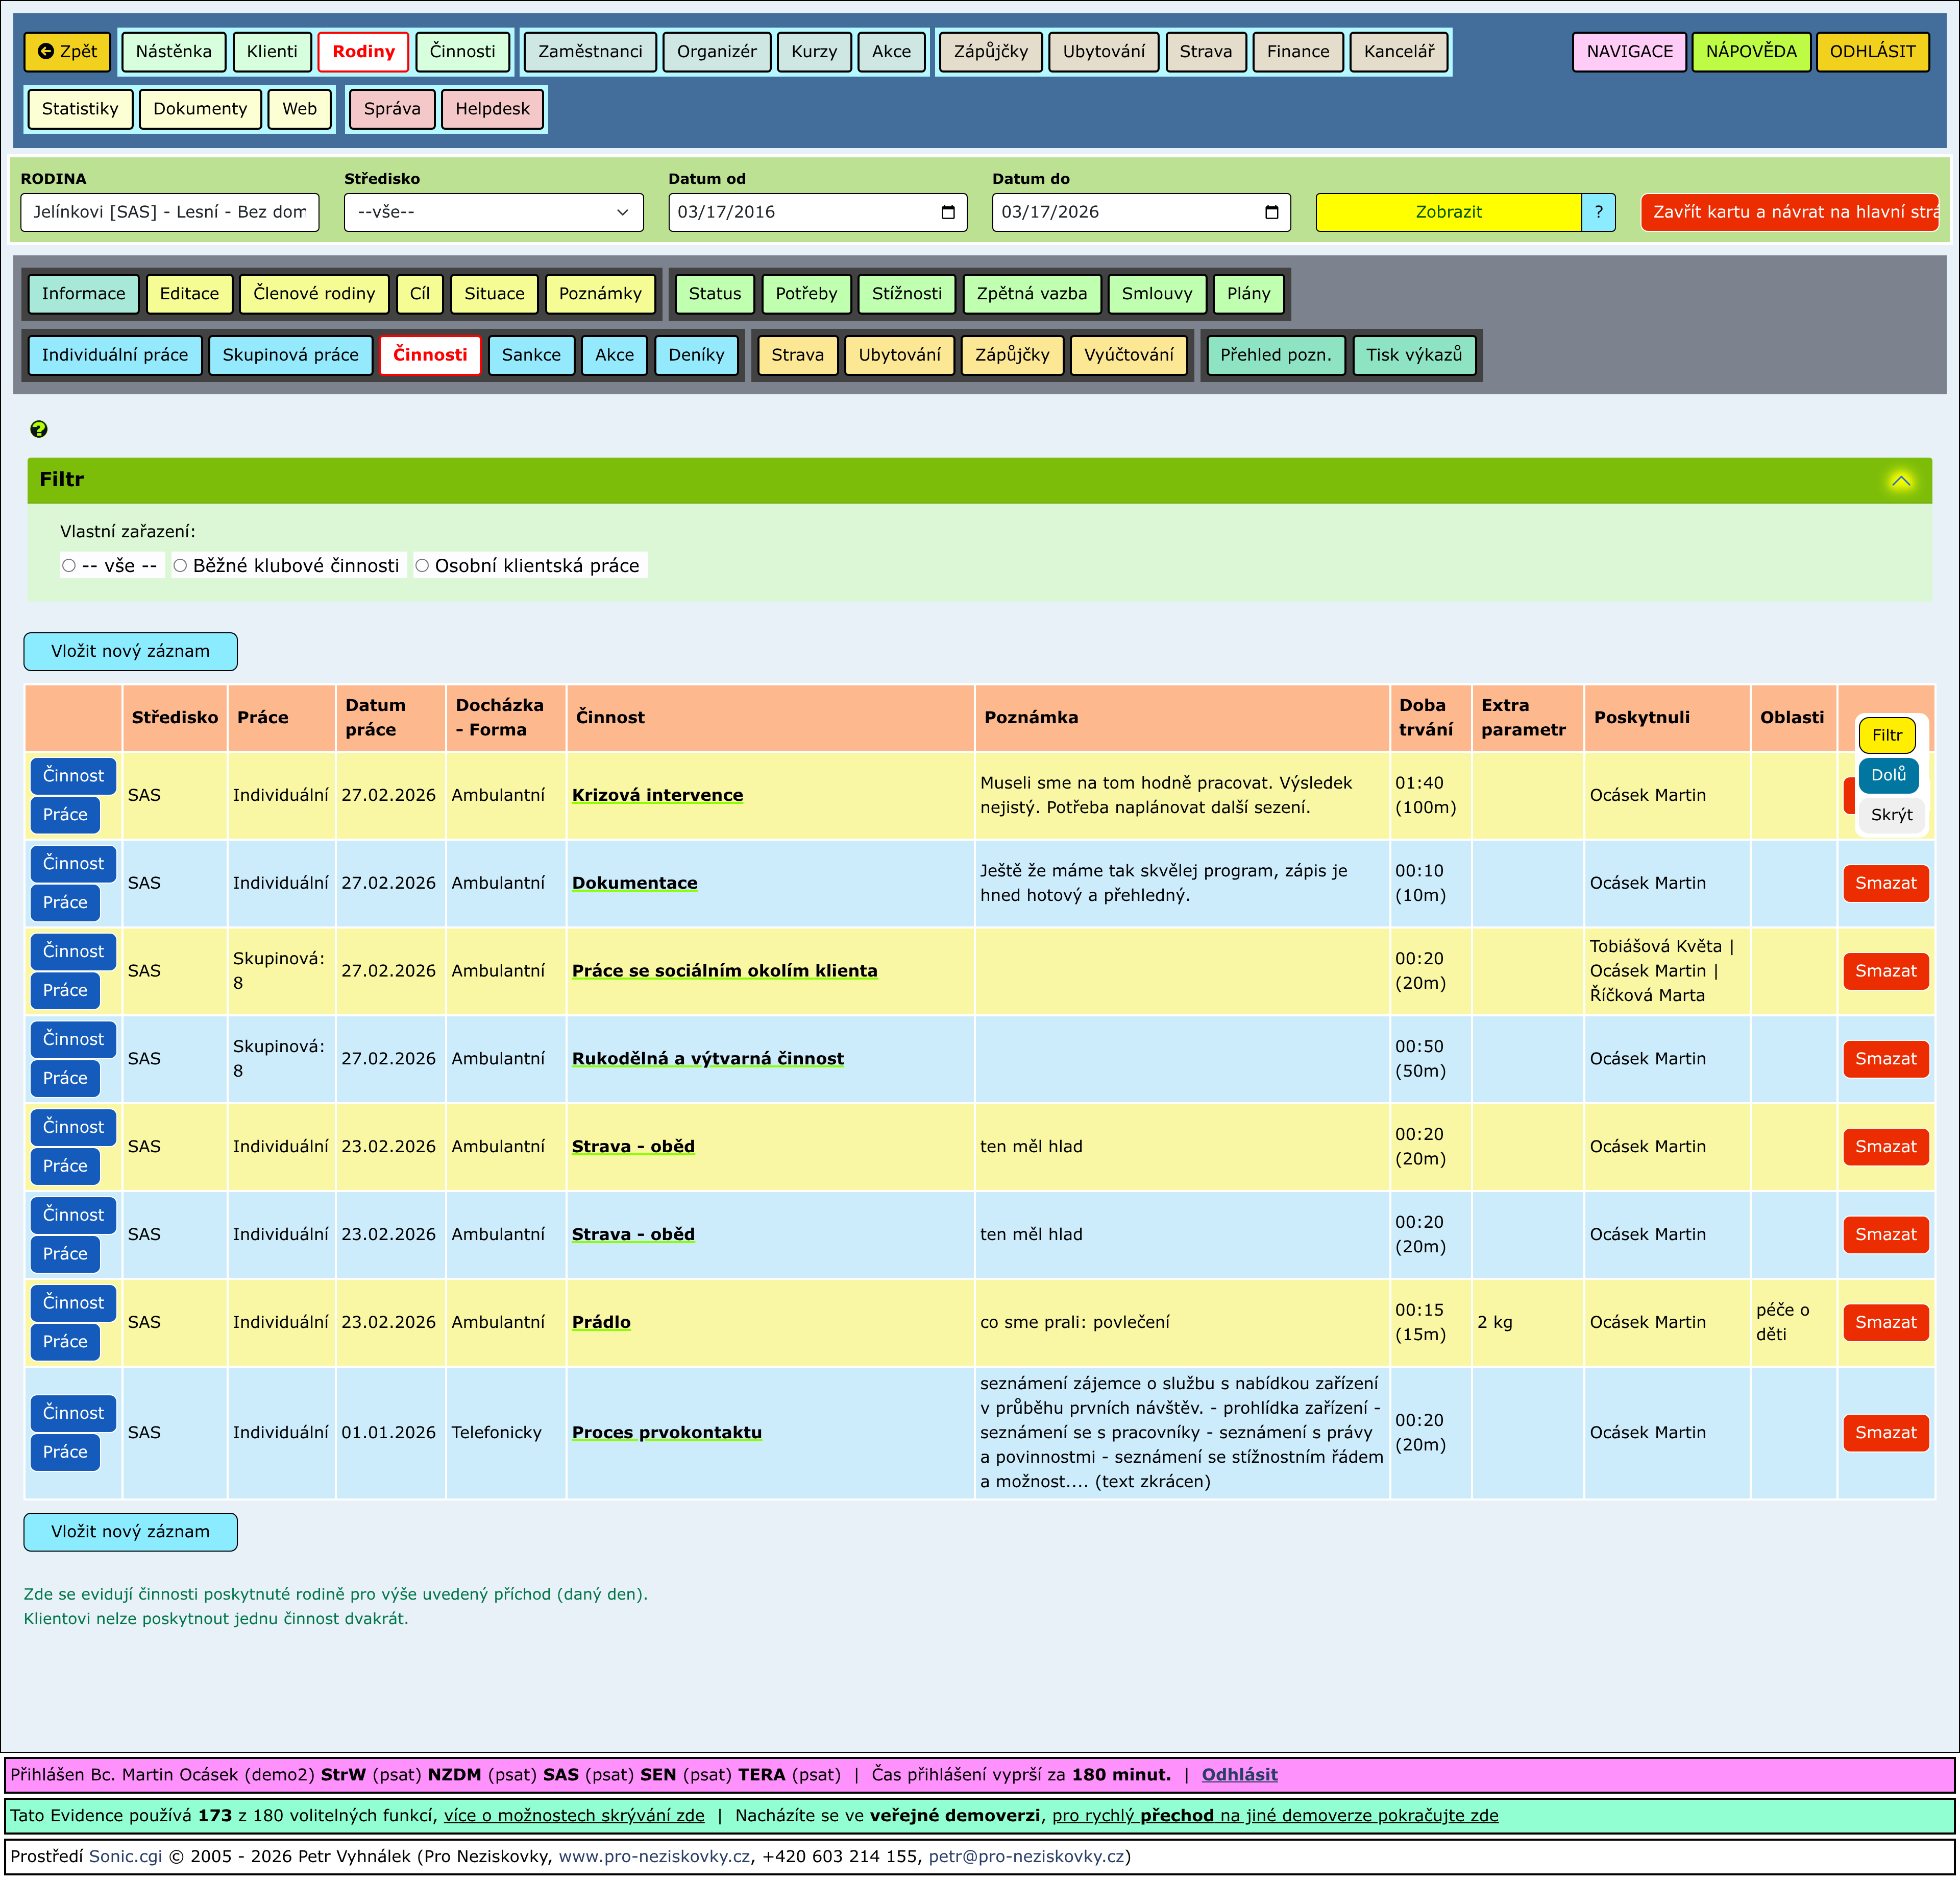Collapse the Filtr panel chevron
Screen dimensions: 1960x1904
(1900, 480)
